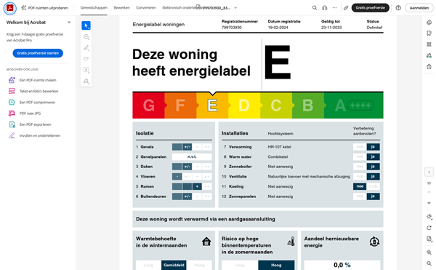436x270 pixels.
Task: Click 'HR-107 ketel' in Verwarming row
Action: [x=280, y=147]
